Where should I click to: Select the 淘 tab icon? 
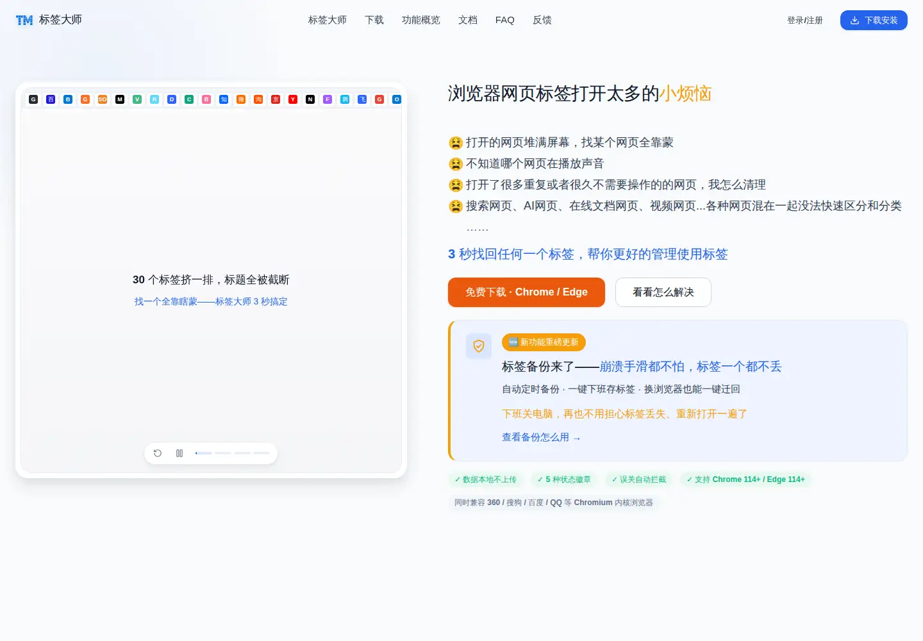(258, 99)
